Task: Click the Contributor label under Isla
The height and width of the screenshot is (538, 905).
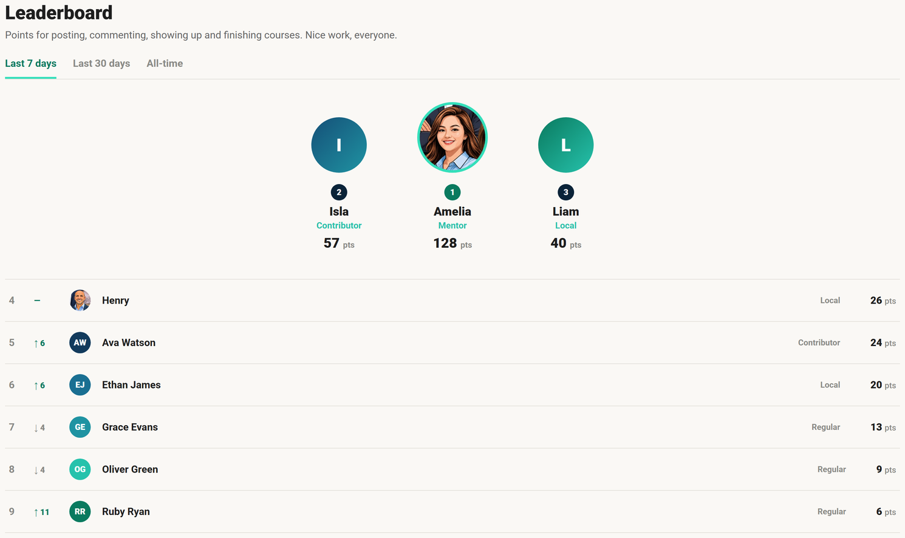Action: point(339,225)
